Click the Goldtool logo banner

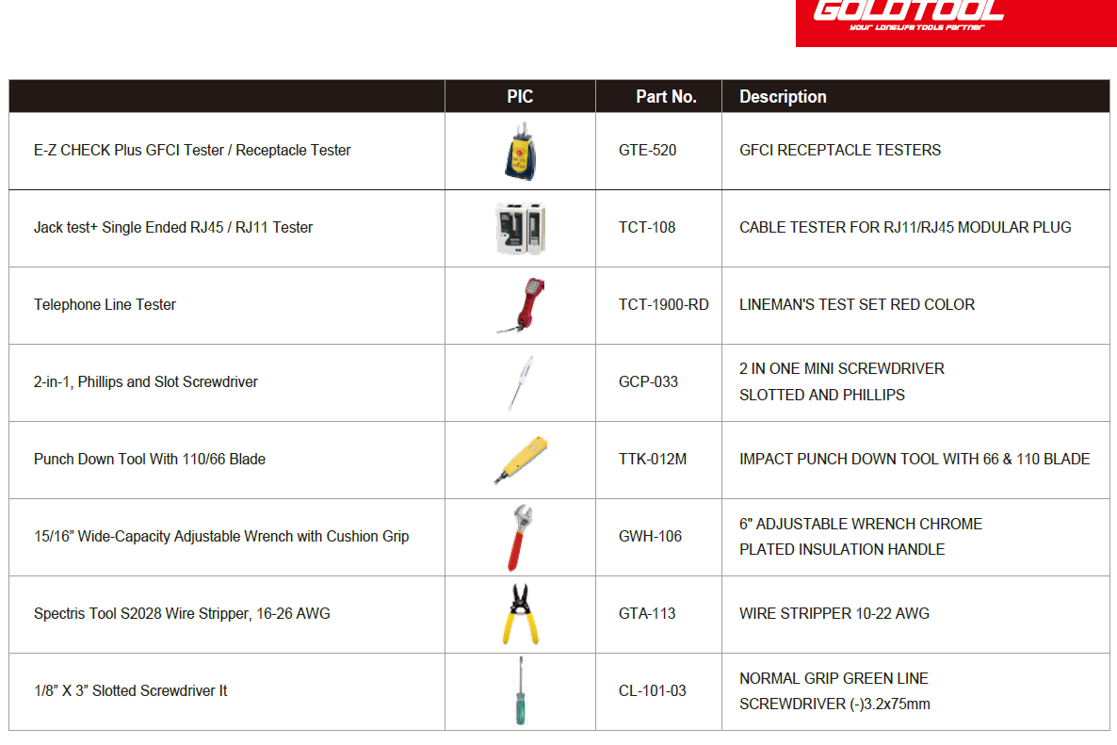[956, 23]
